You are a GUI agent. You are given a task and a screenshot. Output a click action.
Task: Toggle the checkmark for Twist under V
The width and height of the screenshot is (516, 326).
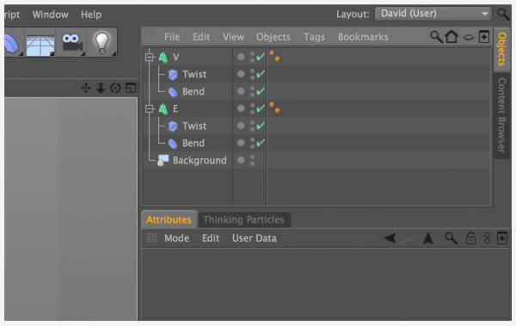(261, 74)
